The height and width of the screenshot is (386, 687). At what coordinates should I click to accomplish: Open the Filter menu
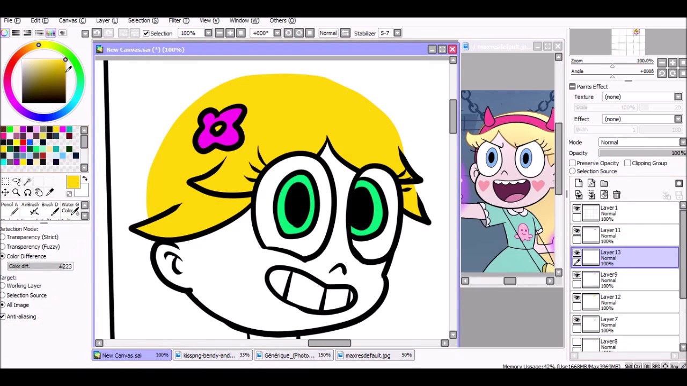click(x=178, y=20)
